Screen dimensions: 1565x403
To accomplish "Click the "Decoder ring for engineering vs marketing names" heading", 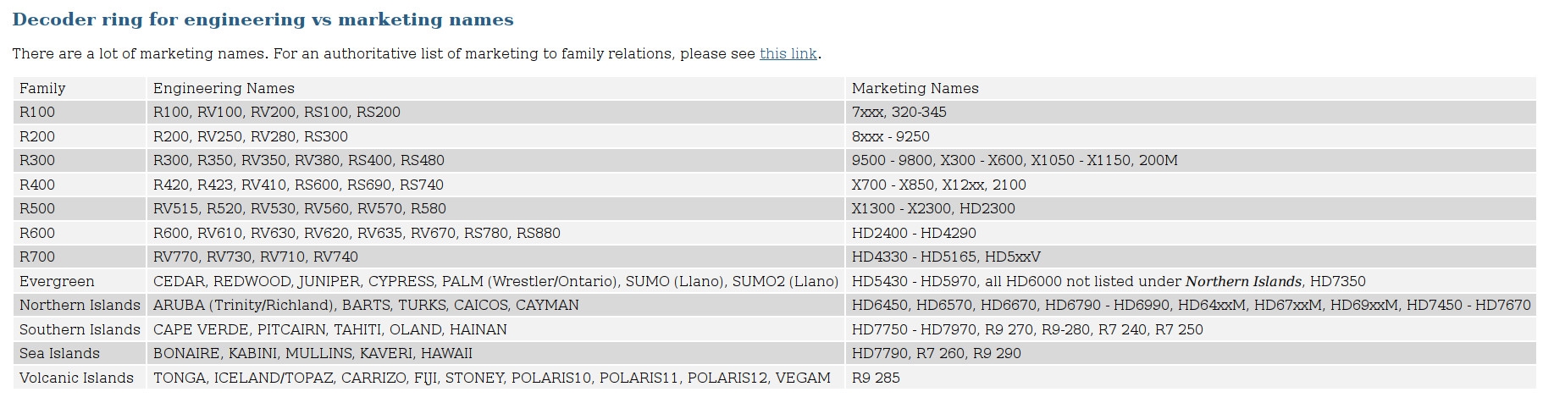I will click(263, 19).
